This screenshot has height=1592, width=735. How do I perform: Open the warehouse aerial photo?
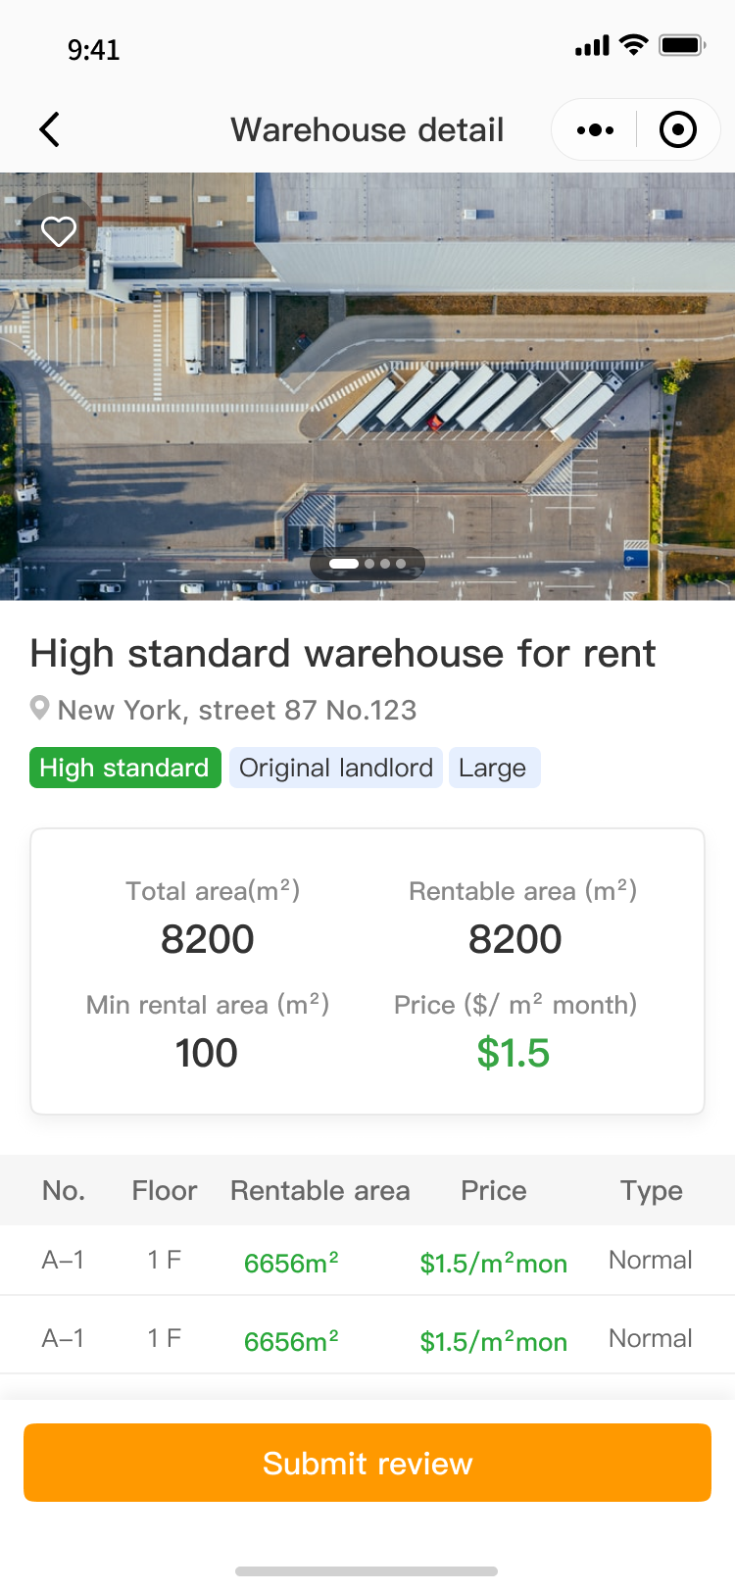[x=367, y=392]
